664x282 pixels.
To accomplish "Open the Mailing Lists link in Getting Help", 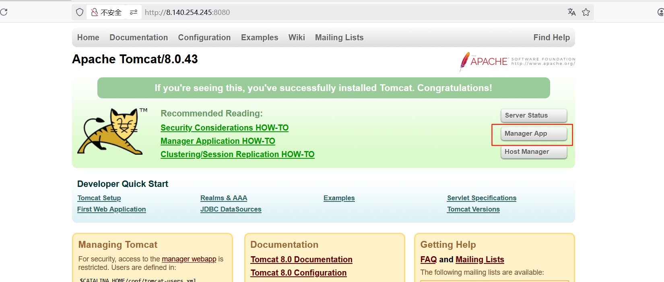I will [x=480, y=259].
